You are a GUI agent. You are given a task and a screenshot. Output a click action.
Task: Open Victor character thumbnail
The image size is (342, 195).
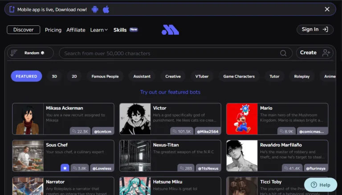point(135,119)
